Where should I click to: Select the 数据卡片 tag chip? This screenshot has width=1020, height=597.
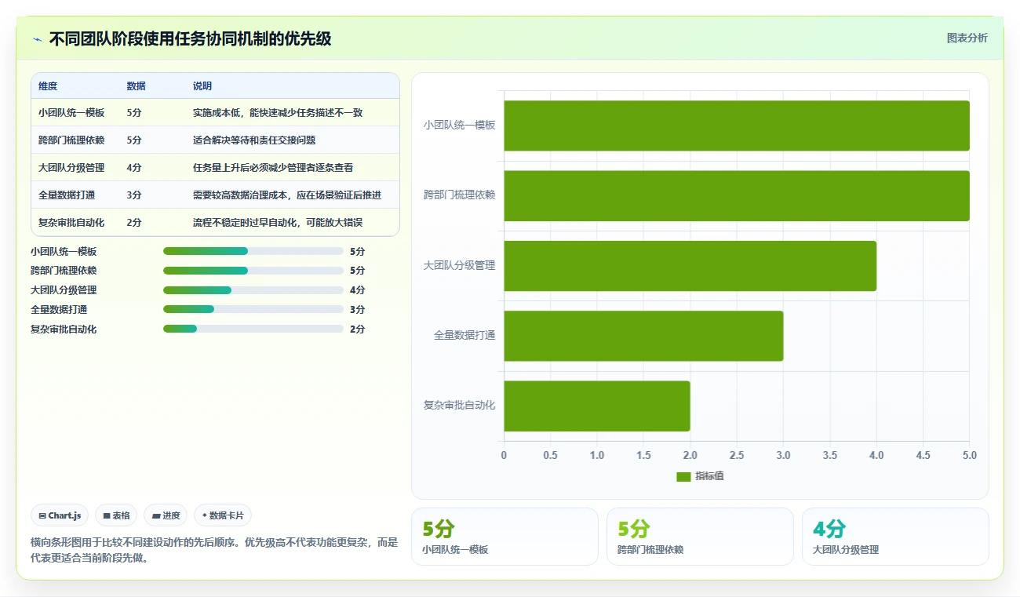click(x=223, y=515)
